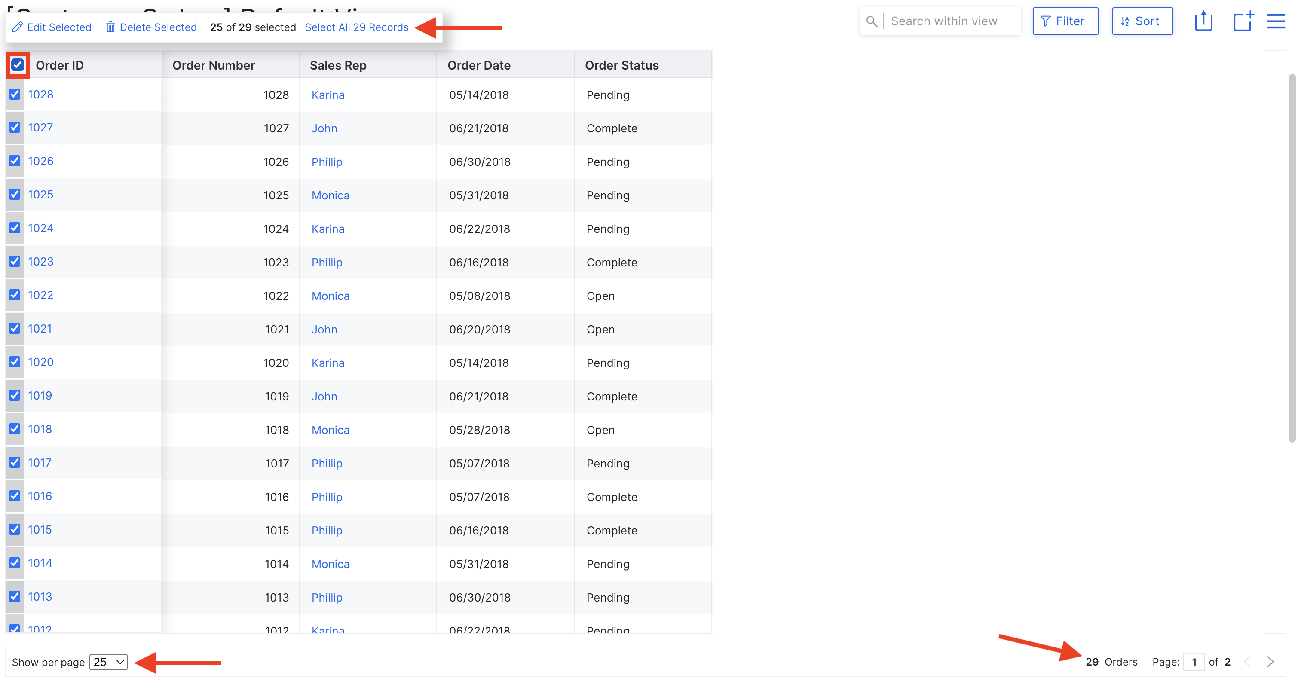Uncheck the checkbox for order 1019

(x=15, y=395)
